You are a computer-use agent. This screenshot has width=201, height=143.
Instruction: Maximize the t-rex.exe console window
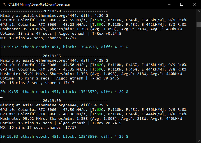pos(182,4)
